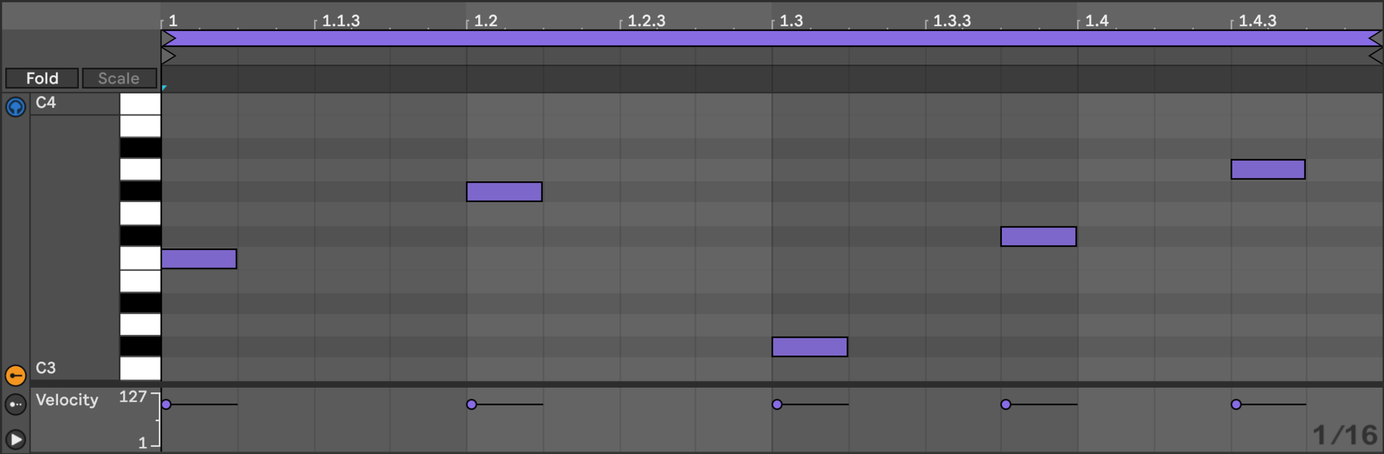Click the clip end marker below the loop brace
The width and height of the screenshot is (1384, 454).
point(1375,56)
